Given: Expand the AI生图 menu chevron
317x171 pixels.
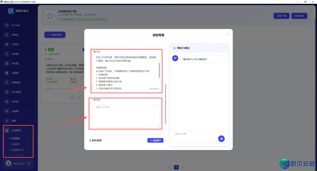Looking at the screenshot, I should [31, 63].
